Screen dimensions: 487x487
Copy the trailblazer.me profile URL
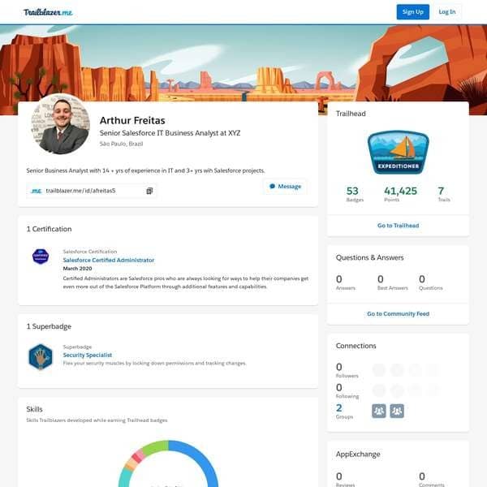tap(149, 191)
